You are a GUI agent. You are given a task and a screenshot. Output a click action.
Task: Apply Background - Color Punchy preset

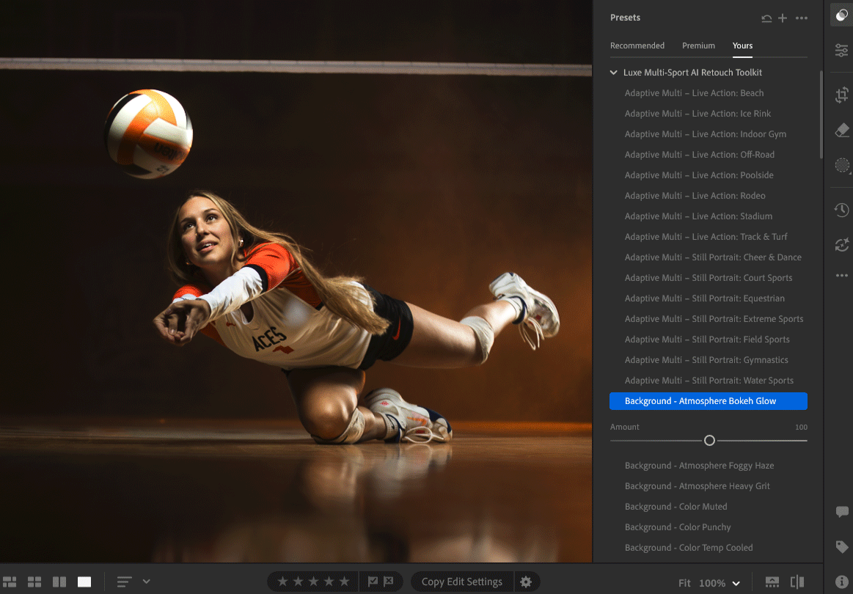coord(678,527)
